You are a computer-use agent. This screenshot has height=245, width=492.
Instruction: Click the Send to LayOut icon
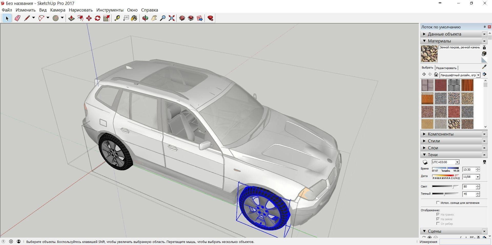[200, 18]
